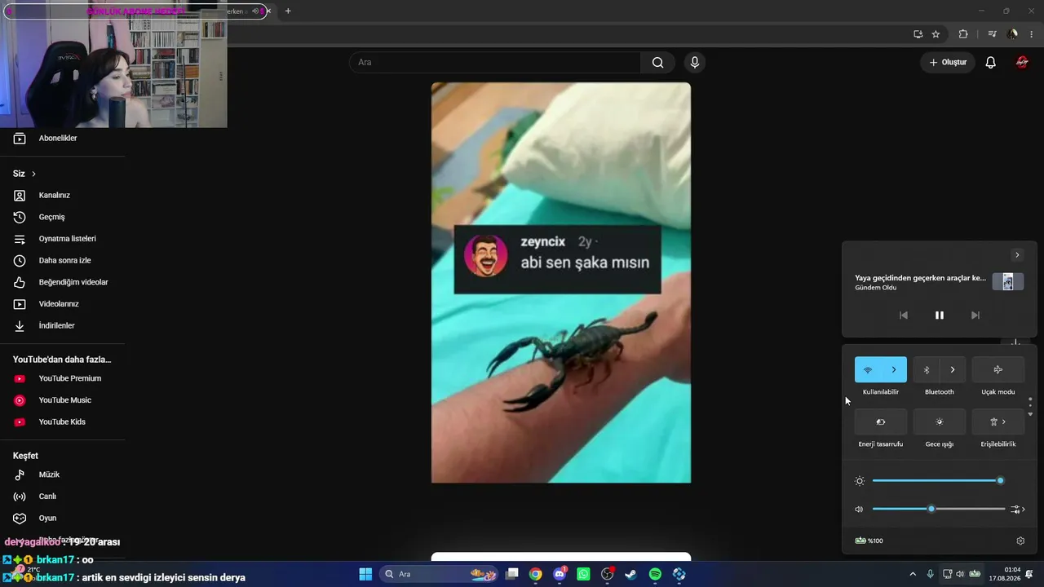Click the Oluştur create button

pyautogui.click(x=948, y=63)
